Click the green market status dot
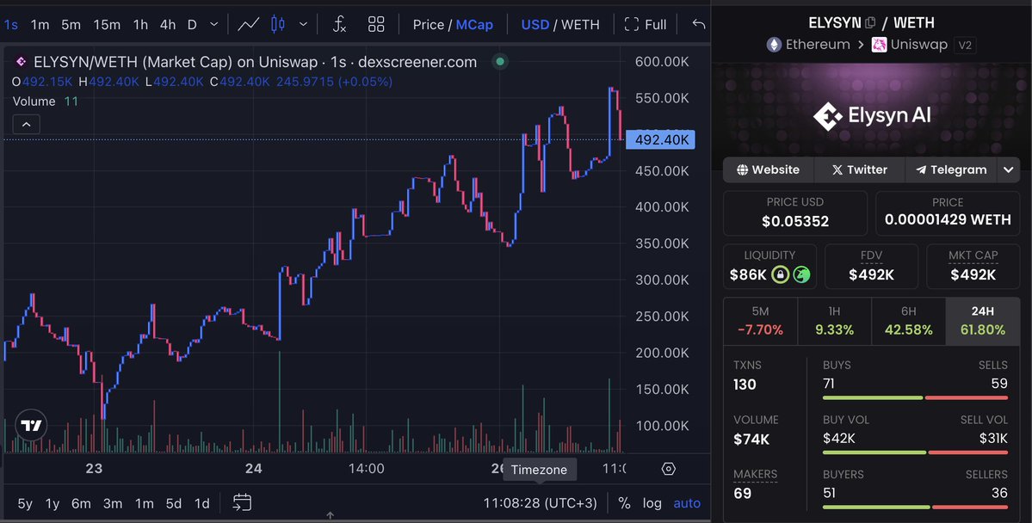This screenshot has height=523, width=1032. tap(500, 62)
